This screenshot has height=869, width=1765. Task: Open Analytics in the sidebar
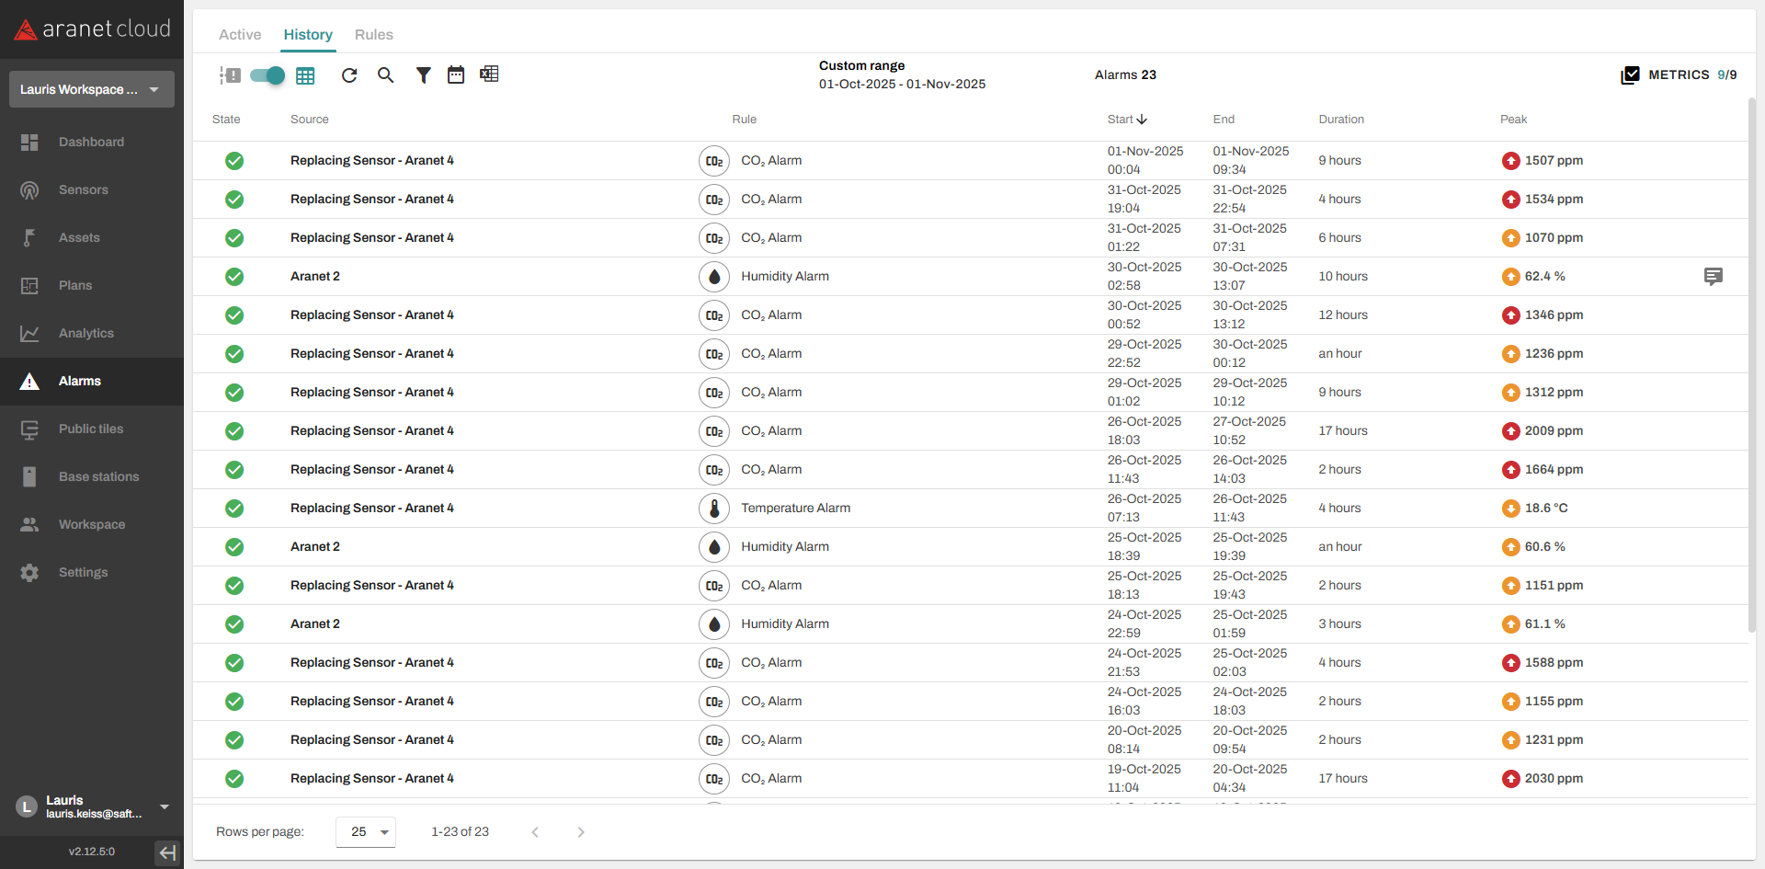(86, 334)
